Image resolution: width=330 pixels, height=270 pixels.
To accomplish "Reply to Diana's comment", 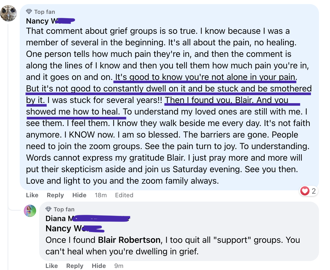I will point(75,266).
